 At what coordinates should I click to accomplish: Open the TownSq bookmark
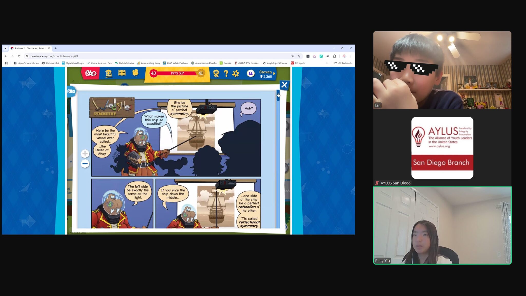(x=226, y=63)
